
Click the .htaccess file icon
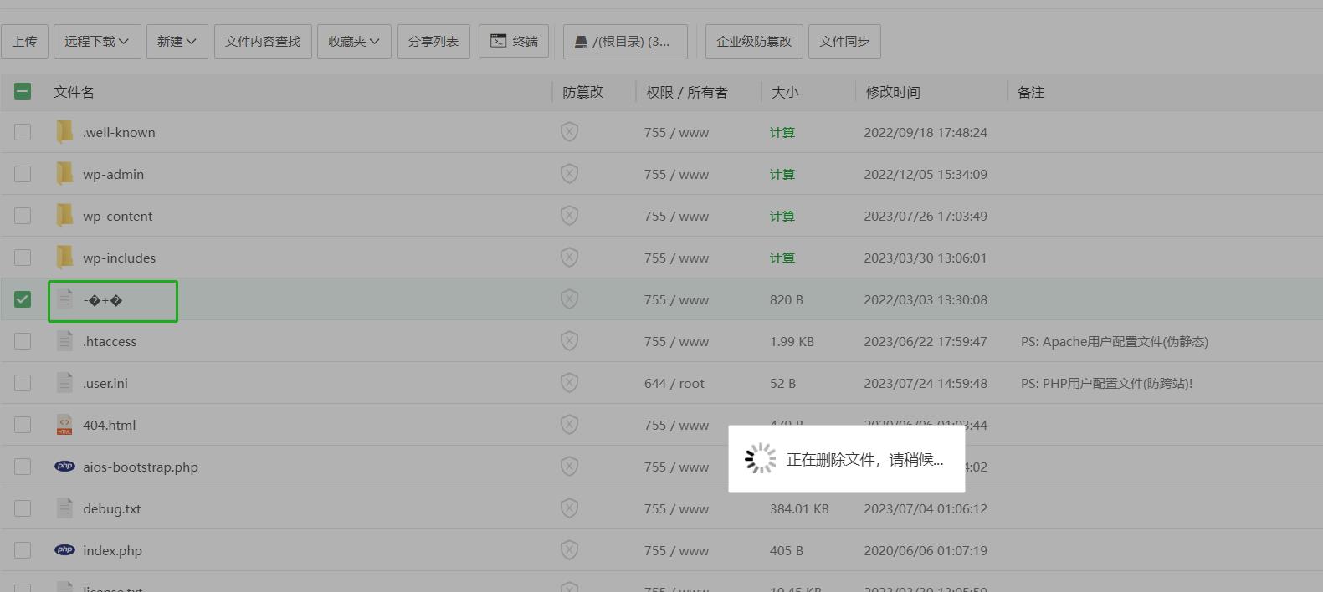[64, 341]
